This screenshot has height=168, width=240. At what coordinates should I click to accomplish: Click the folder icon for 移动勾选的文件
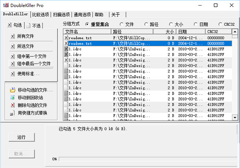(12, 90)
